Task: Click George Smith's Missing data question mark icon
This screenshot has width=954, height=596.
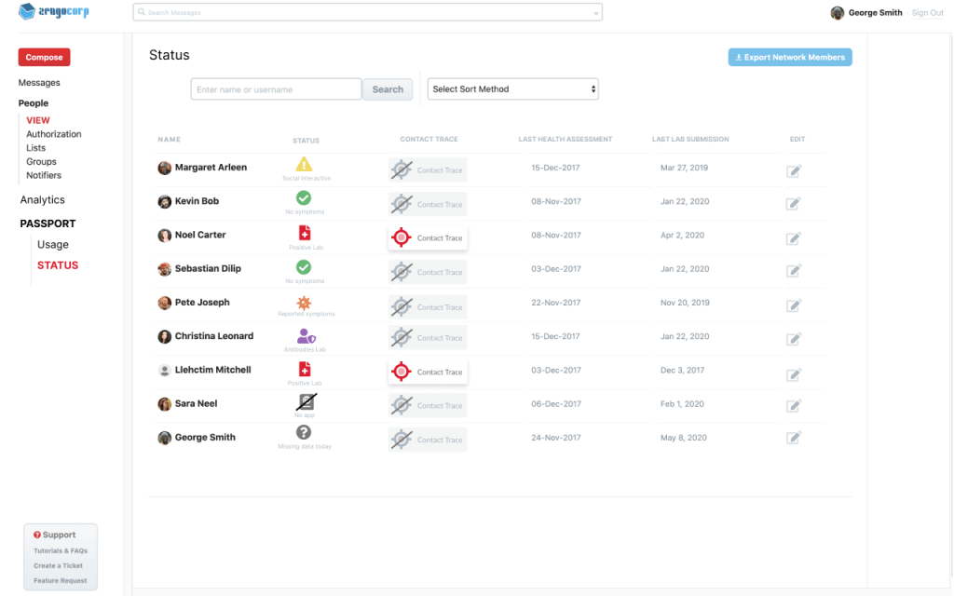Action: tap(304, 432)
